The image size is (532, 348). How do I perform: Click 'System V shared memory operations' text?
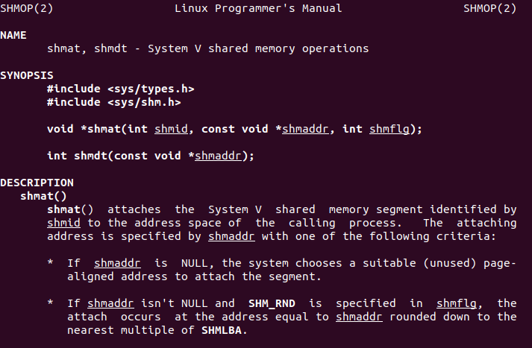click(258, 48)
